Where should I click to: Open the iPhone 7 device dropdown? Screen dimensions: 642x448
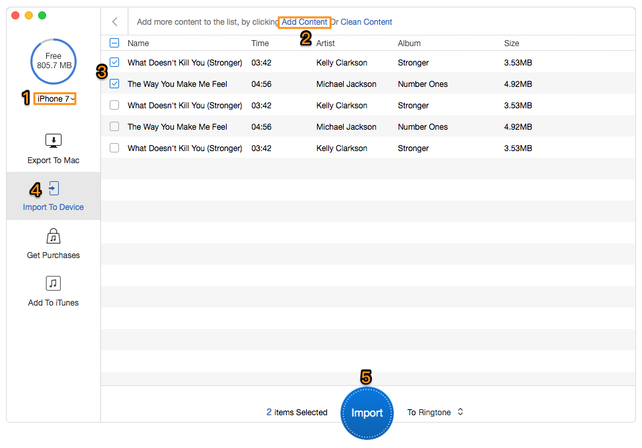click(55, 99)
